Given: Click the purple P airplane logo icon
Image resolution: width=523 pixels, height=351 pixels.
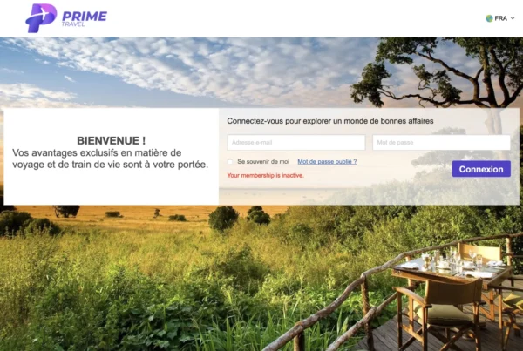Looking at the screenshot, I should click(x=41, y=18).
